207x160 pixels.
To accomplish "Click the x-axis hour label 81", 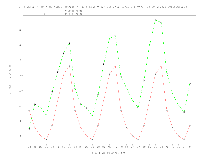I will point(184,147).
